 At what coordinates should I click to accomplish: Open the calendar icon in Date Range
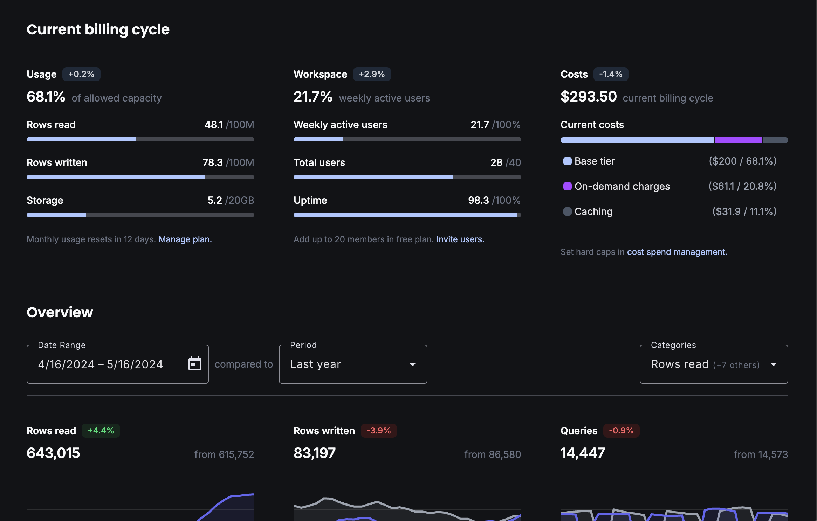click(x=194, y=364)
